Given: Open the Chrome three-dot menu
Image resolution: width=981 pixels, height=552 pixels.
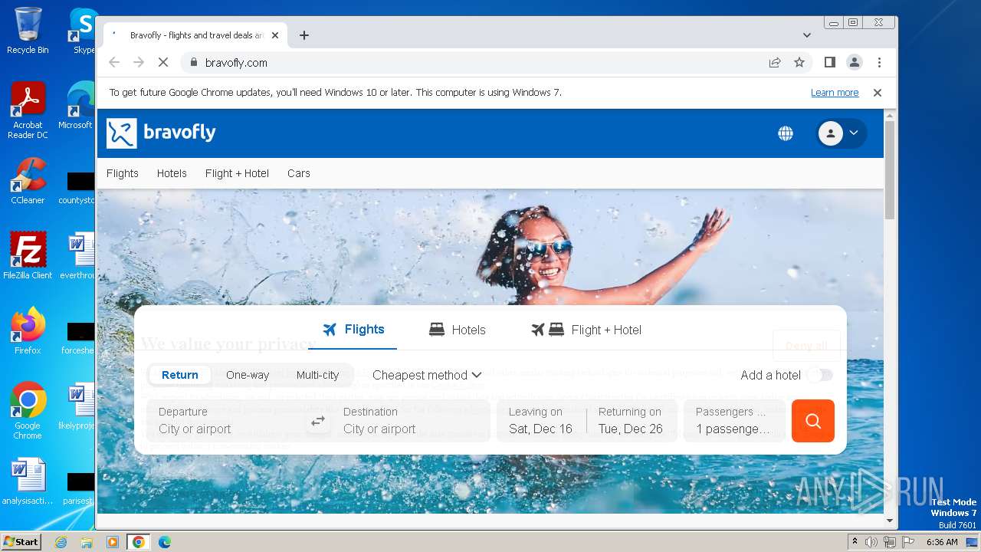Looking at the screenshot, I should point(879,63).
